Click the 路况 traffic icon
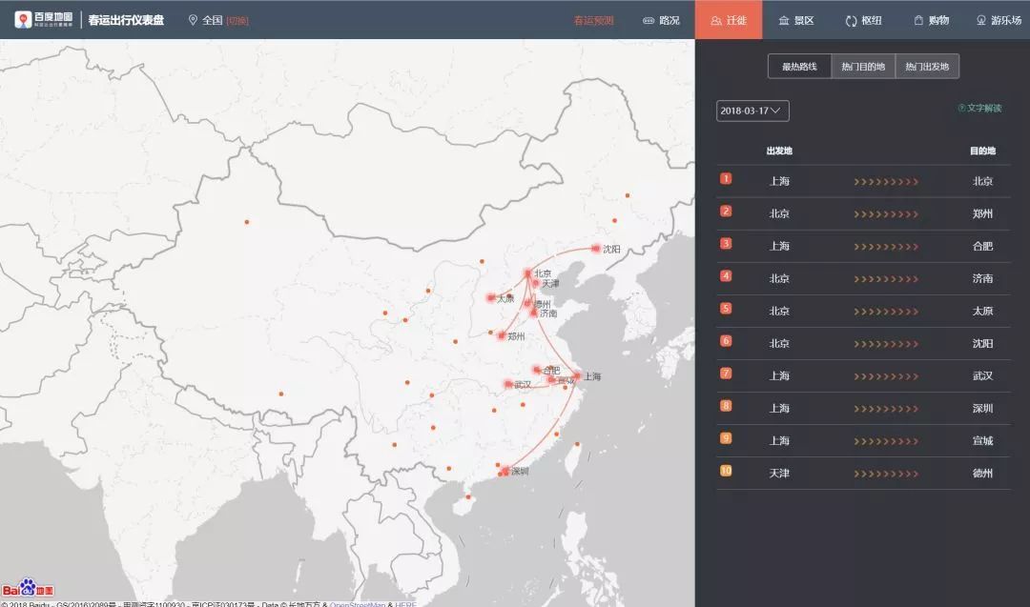 click(x=649, y=20)
